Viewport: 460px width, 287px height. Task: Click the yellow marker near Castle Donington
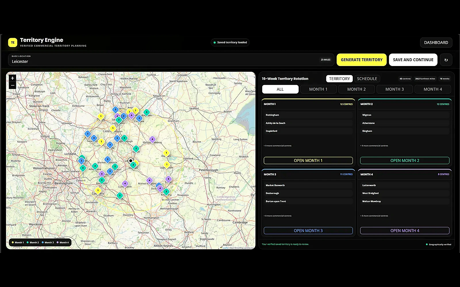113,128
